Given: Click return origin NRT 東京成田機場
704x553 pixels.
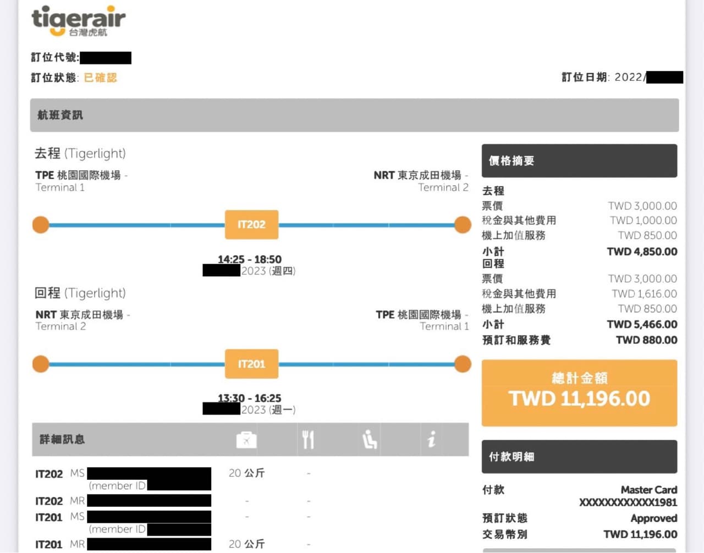Looking at the screenshot, I should tap(79, 315).
